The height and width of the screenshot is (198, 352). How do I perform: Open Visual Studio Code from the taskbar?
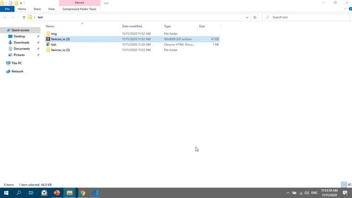(x=95, y=193)
